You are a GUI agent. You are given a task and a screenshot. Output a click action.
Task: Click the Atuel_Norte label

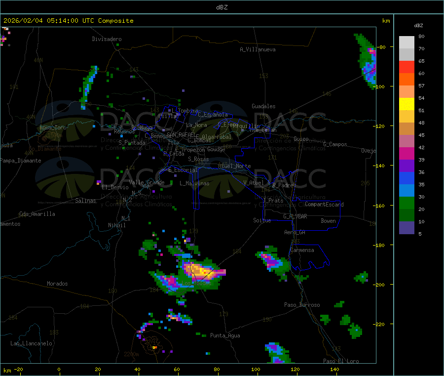[x=234, y=166]
